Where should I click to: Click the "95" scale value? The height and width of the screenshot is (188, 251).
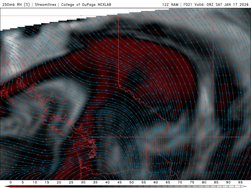(x=240, y=182)
